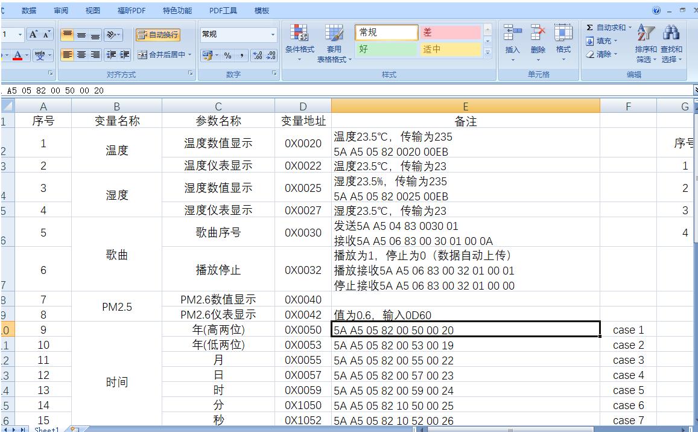The width and height of the screenshot is (698, 432).
Task: Open the PDF工具 ribbon tab
Action: (x=223, y=11)
